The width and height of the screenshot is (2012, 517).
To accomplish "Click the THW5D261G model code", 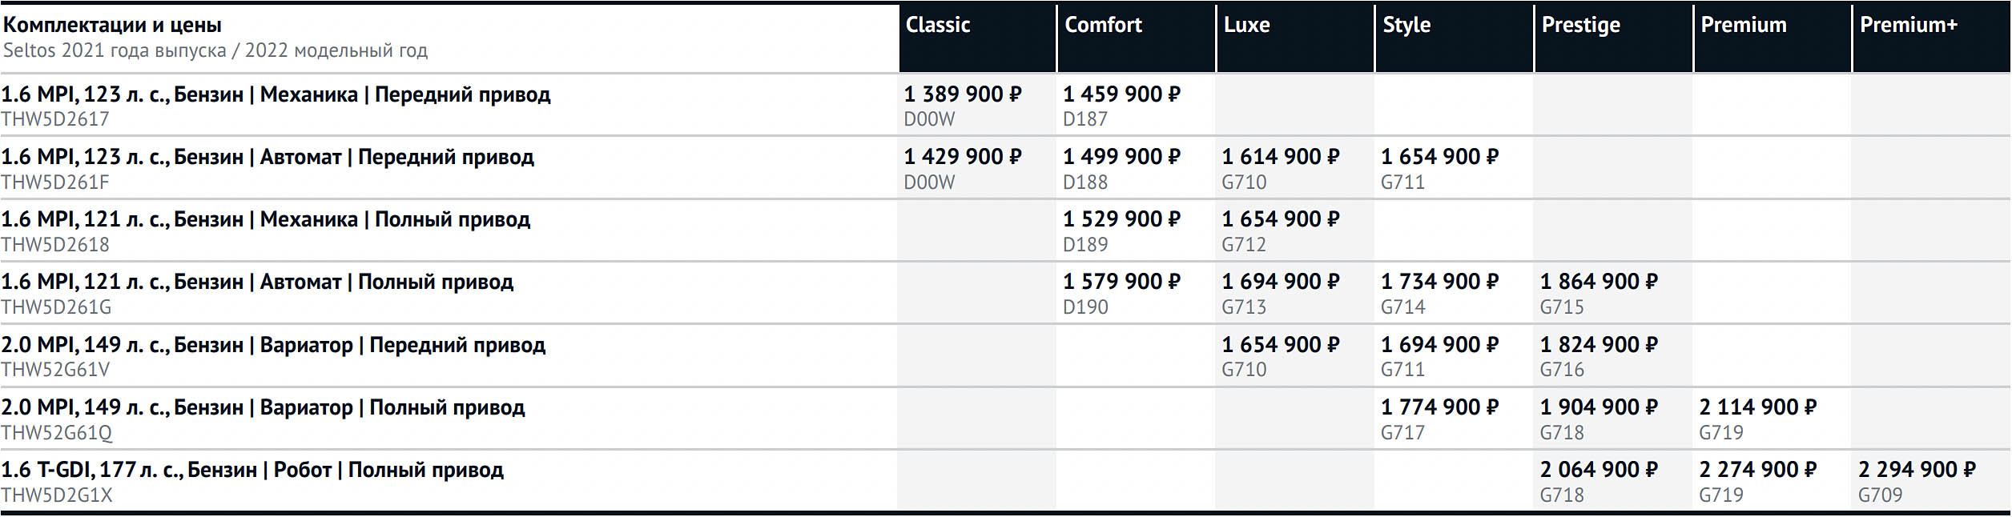I will click(56, 307).
